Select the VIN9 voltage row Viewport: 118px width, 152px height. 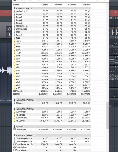coord(52,85)
